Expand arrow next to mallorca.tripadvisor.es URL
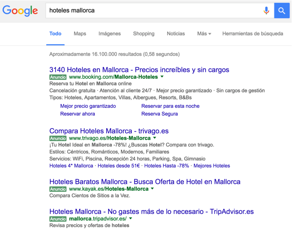The width and height of the screenshot is (292, 231). pyautogui.click(x=131, y=219)
